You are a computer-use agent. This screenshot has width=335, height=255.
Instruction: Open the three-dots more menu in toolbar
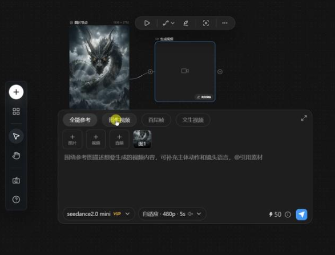(x=225, y=23)
